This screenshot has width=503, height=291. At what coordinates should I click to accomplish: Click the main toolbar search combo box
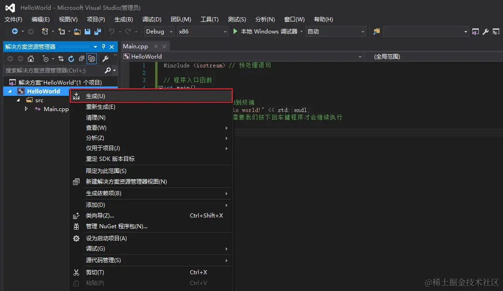[425, 32]
